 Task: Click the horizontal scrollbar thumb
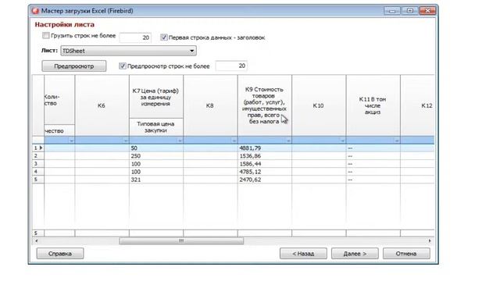point(181,241)
